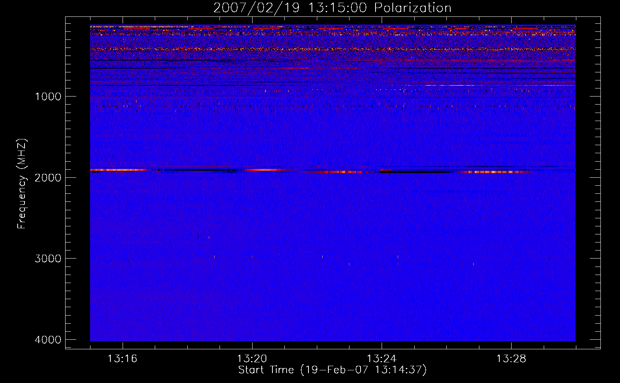Click the plot title '2007/02/19 13:15:00 Polarization'
This screenshot has width=620, height=383.
(332, 8)
